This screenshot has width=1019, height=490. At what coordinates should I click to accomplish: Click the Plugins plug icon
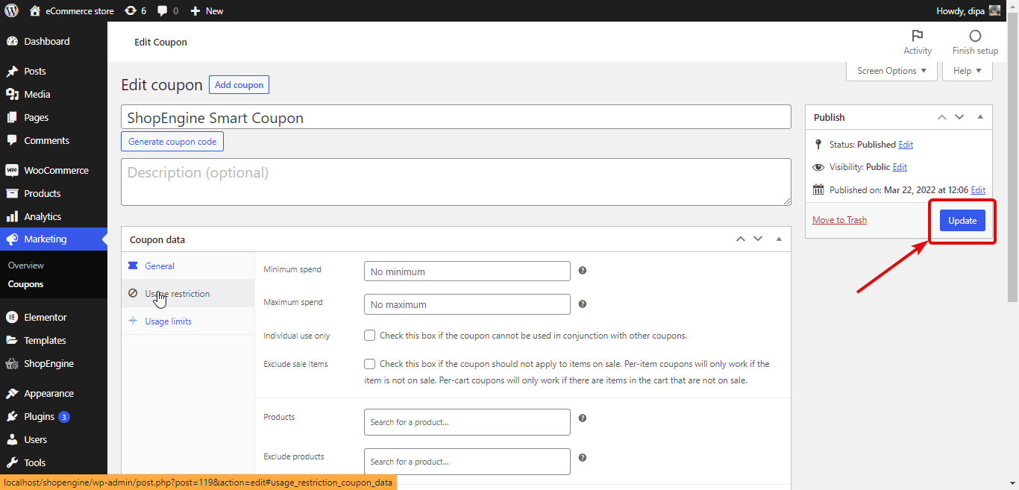(12, 417)
